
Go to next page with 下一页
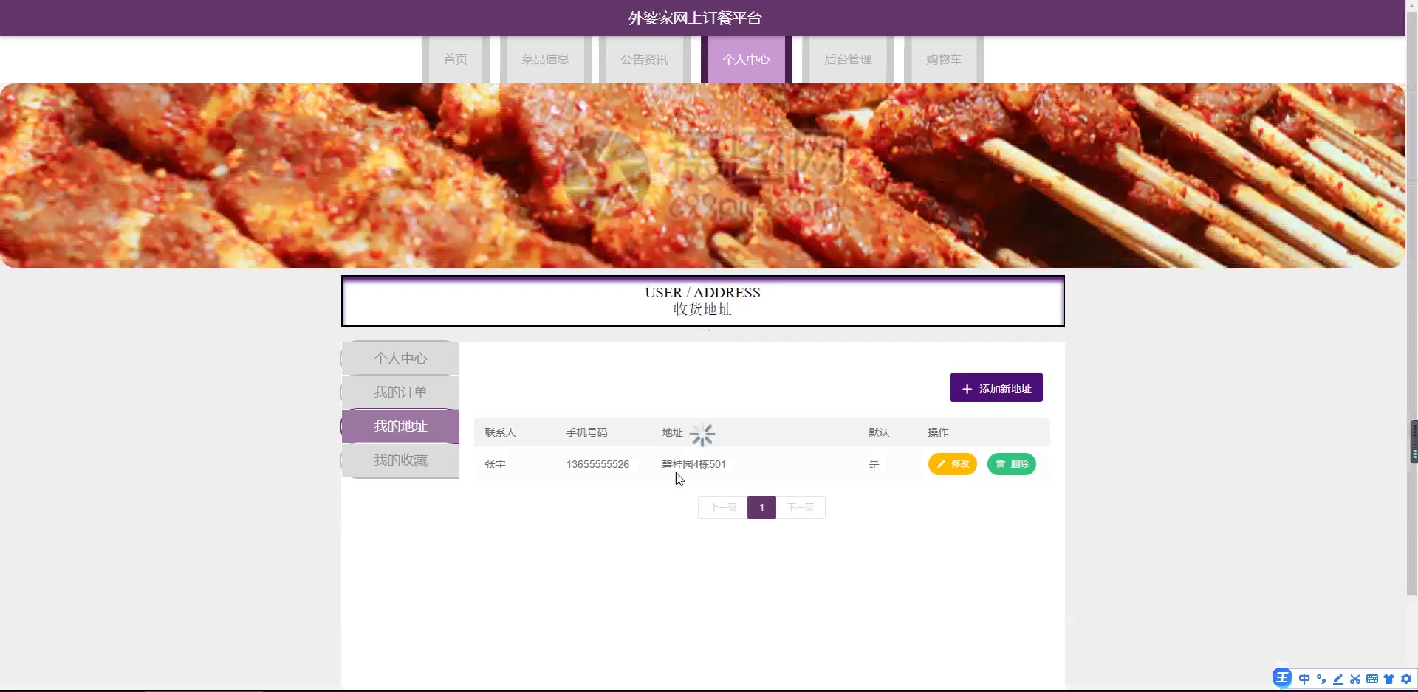[x=801, y=508]
